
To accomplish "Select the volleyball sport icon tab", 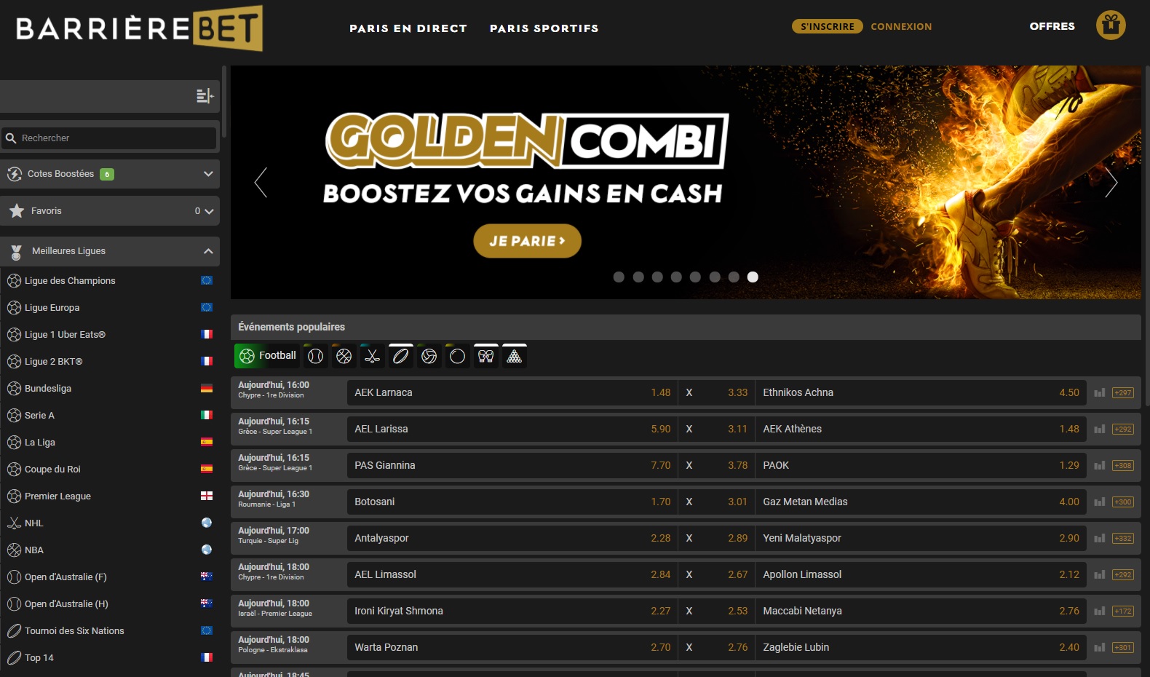I will tap(429, 356).
